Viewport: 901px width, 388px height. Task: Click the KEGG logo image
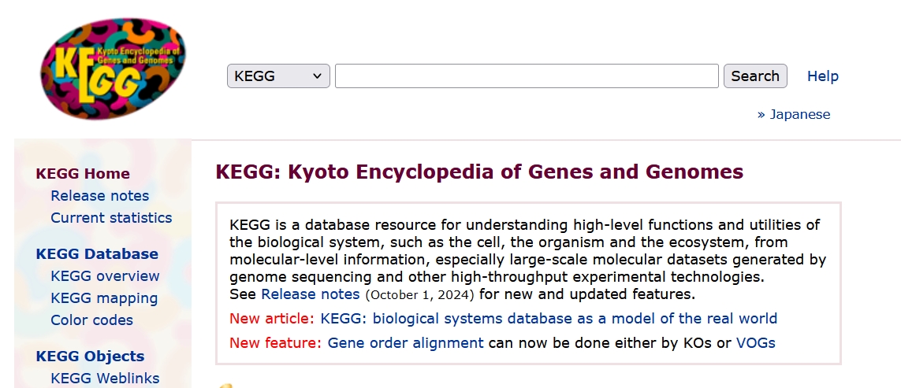[x=111, y=69]
